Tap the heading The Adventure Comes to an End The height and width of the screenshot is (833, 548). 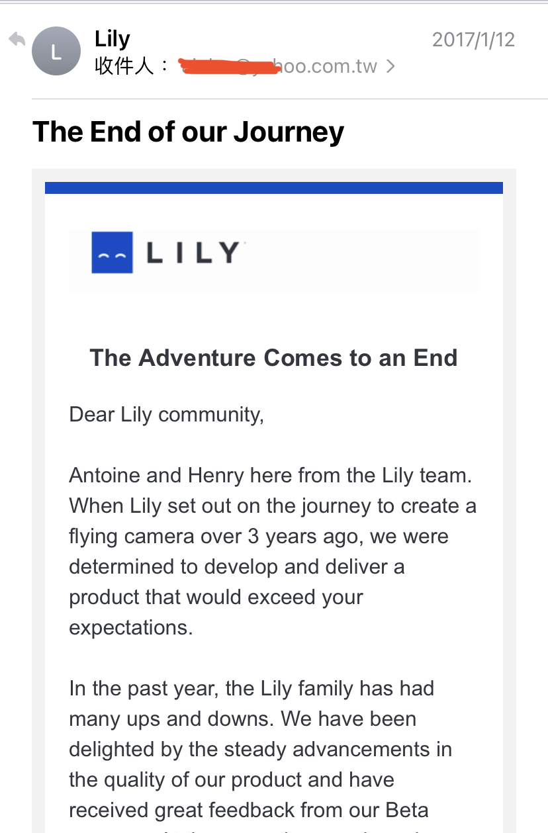(x=273, y=358)
